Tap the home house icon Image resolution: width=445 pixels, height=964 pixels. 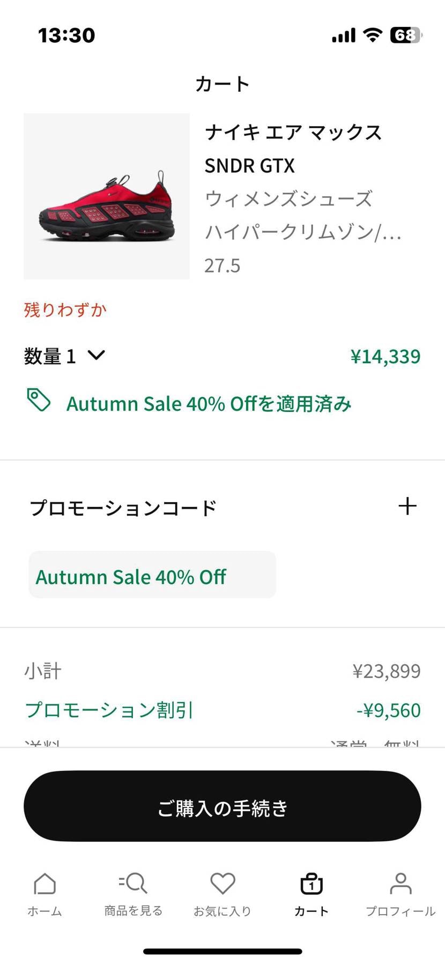(x=44, y=883)
